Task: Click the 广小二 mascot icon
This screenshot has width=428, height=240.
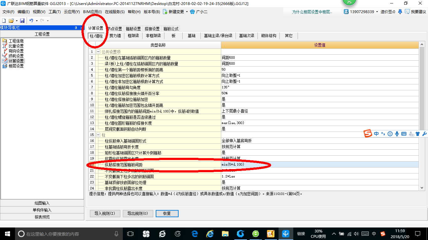Action: point(192,12)
